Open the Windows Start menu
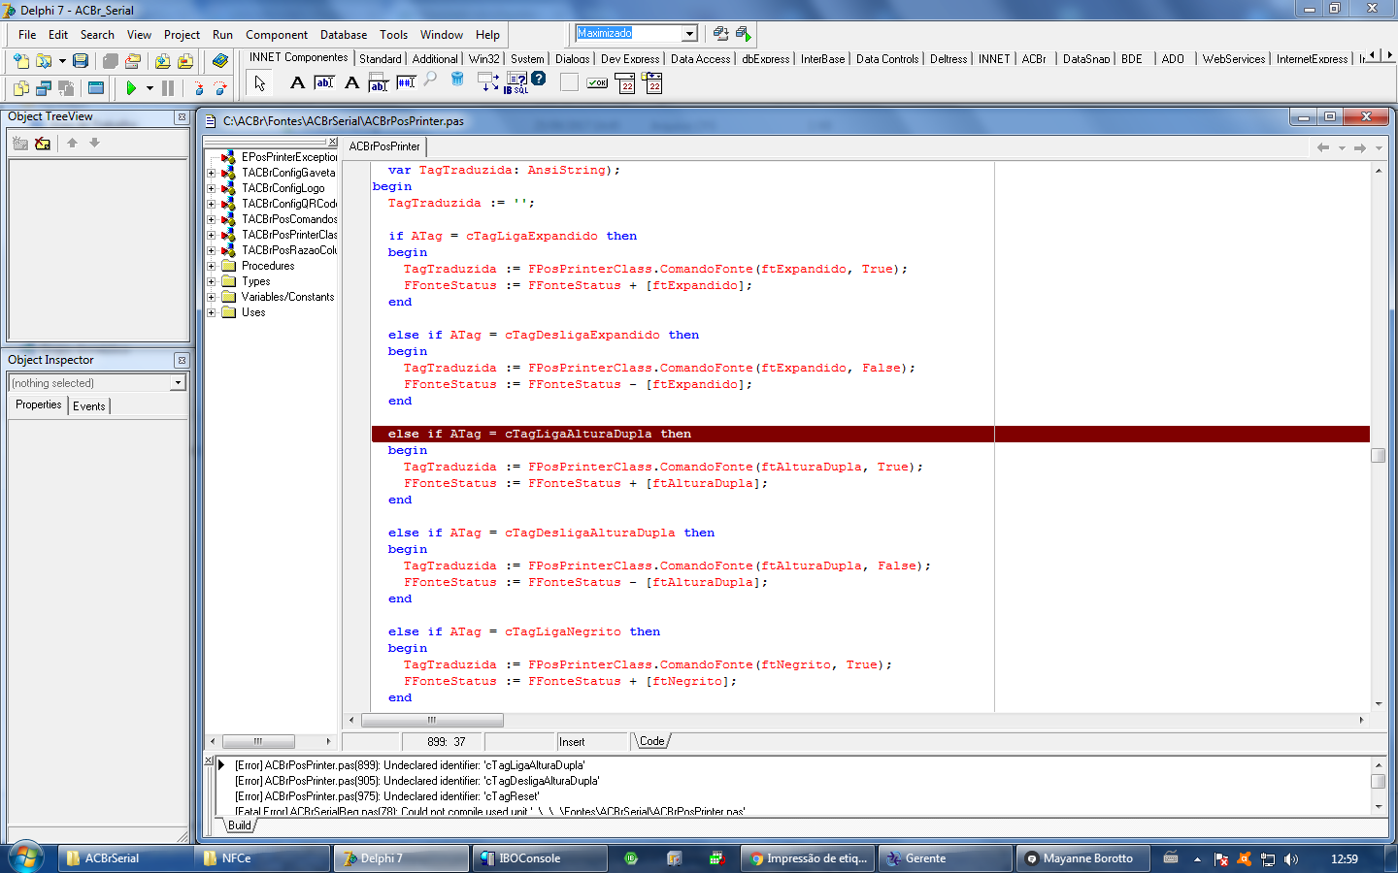Viewport: 1398px width, 873px height. (x=26, y=857)
